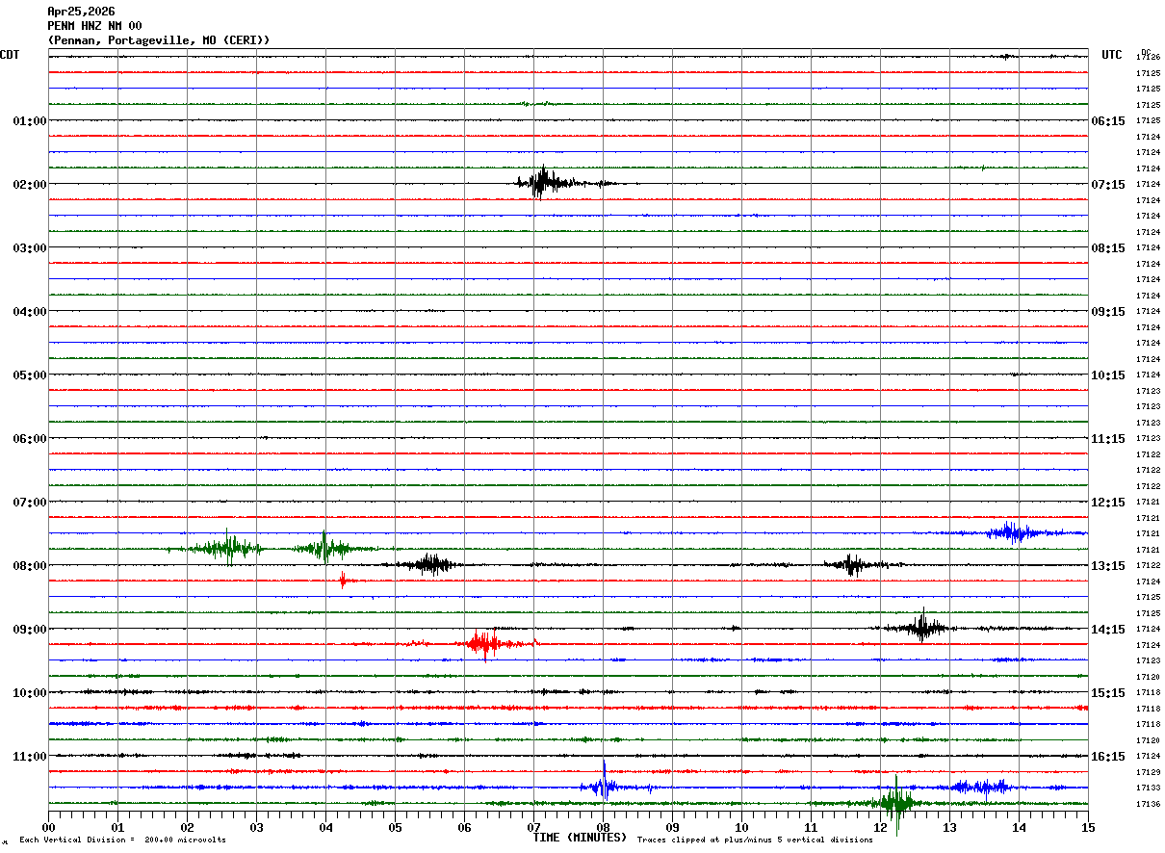This screenshot has height=853, width=1165.
Task: Select the station code PENM HNZ NM 00
Action: (x=94, y=26)
